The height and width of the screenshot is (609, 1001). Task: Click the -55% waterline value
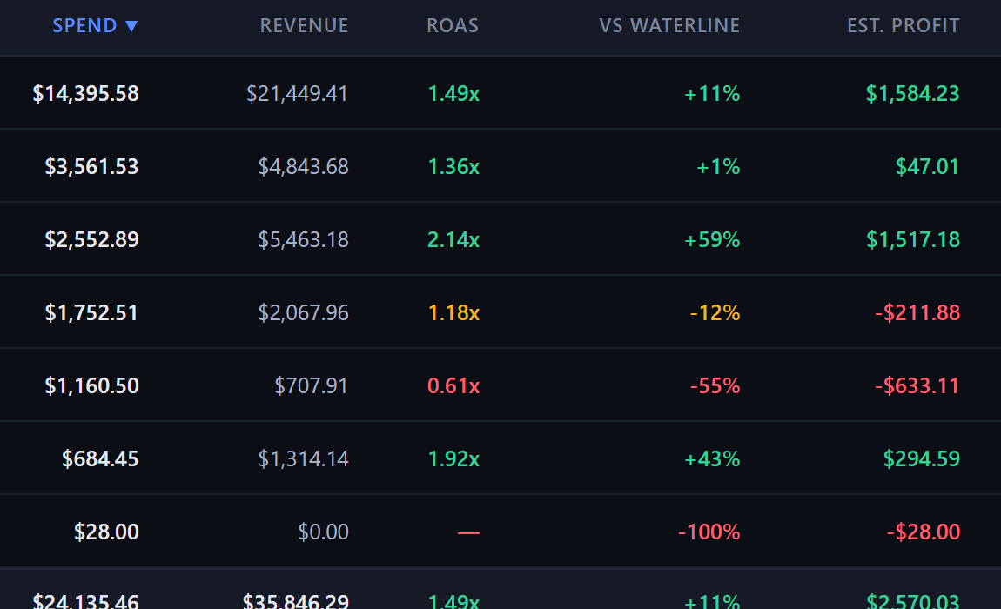pos(715,385)
